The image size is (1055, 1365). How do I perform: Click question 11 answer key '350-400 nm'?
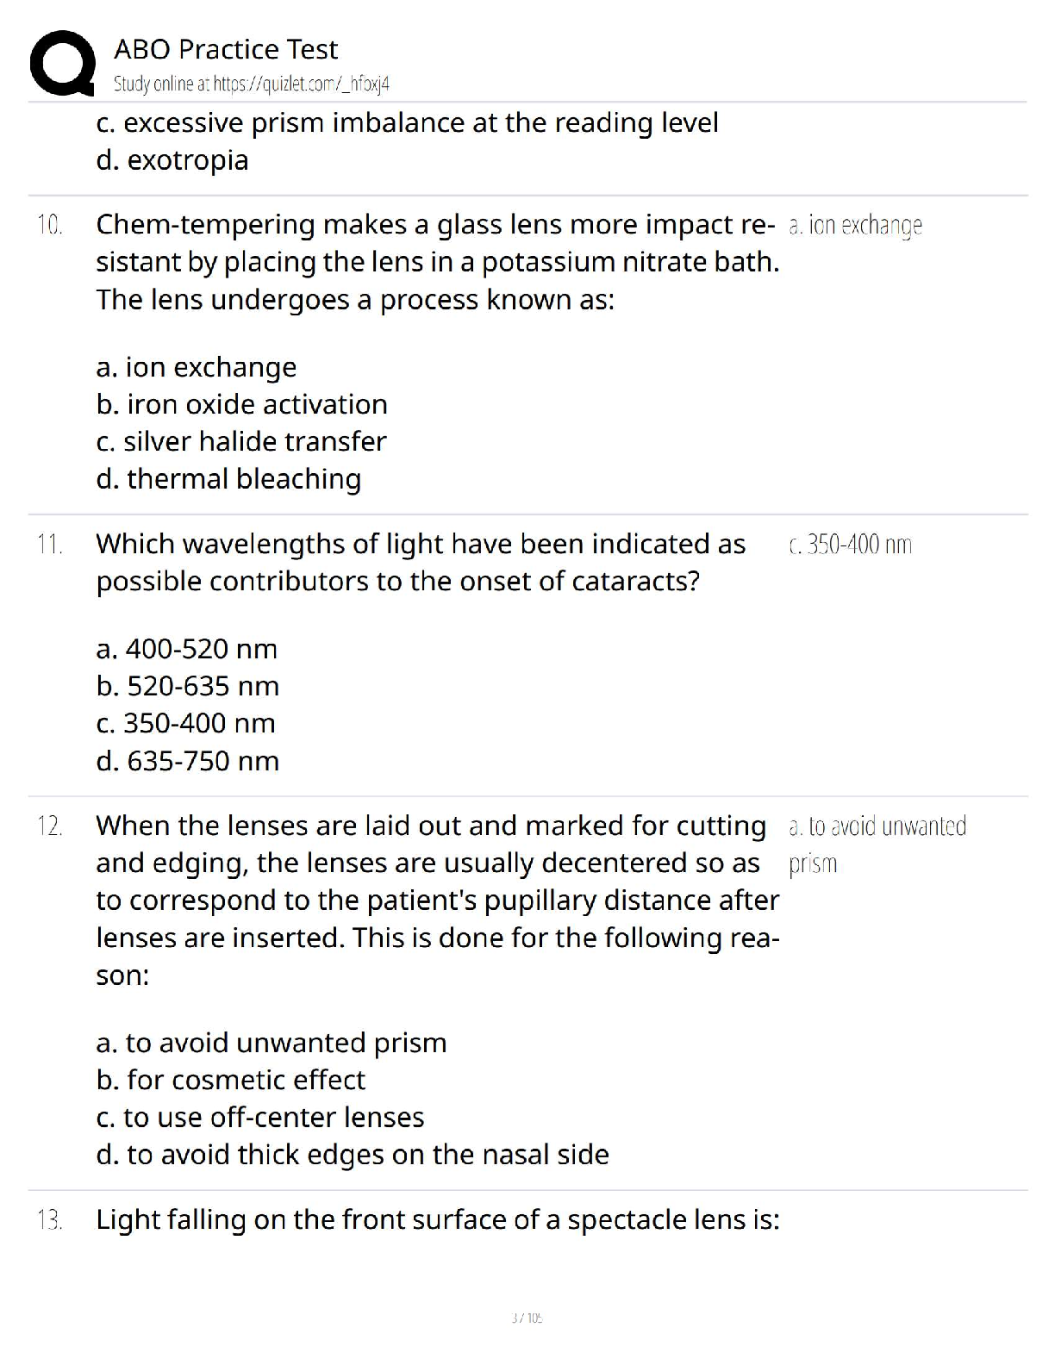[850, 545]
